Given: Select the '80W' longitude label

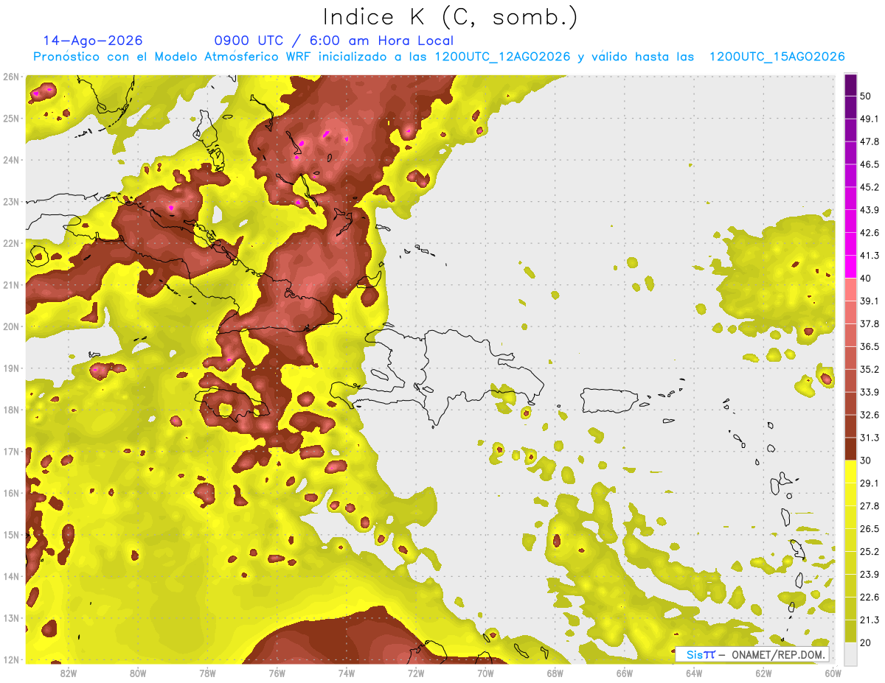Looking at the screenshot, I should point(138,673).
